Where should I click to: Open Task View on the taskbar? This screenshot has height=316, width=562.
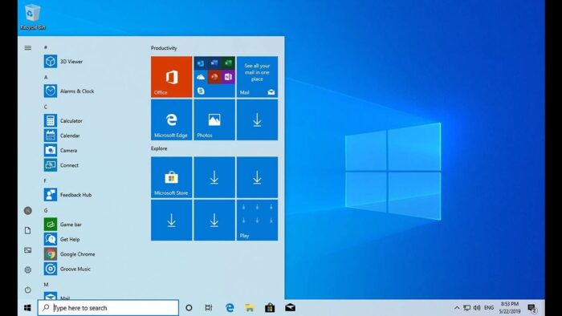(x=209, y=308)
